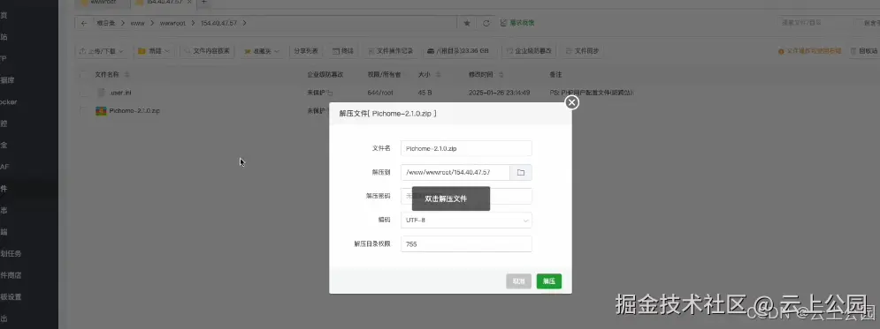Image resolution: width=880 pixels, height=329 pixels.
Task: Click the .user.ini file icon
Action: click(101, 93)
